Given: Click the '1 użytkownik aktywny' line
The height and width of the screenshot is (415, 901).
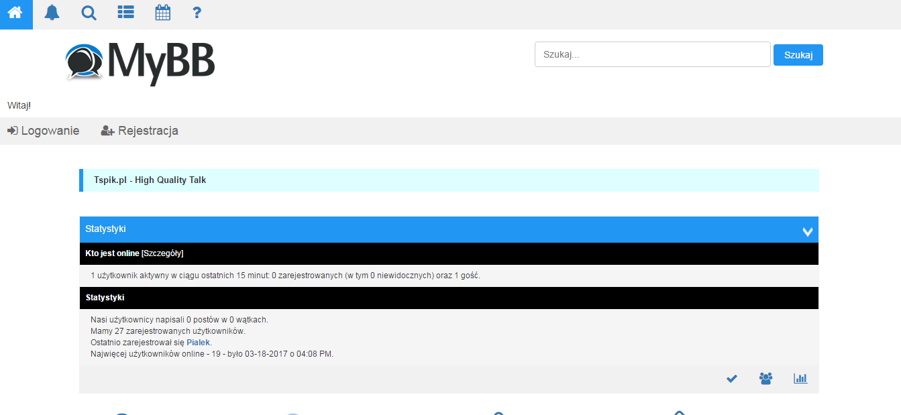Looking at the screenshot, I should tap(285, 276).
